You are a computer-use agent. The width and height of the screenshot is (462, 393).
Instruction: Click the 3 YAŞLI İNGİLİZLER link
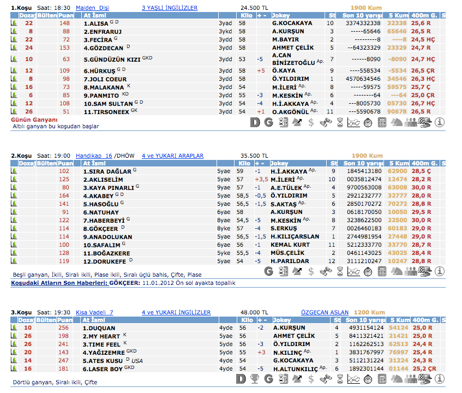tap(169, 8)
